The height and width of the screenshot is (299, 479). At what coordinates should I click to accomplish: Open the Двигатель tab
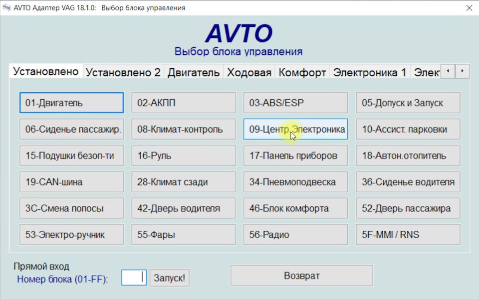click(194, 72)
